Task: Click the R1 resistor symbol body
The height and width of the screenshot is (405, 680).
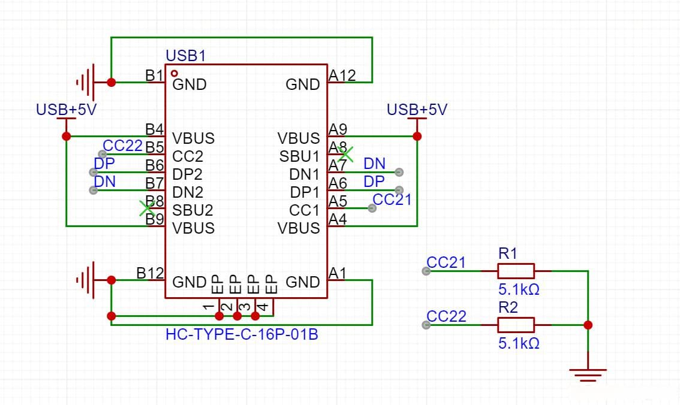Action: pos(516,271)
